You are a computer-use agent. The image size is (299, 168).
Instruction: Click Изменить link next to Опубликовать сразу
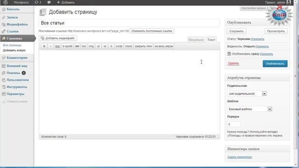point(266,54)
